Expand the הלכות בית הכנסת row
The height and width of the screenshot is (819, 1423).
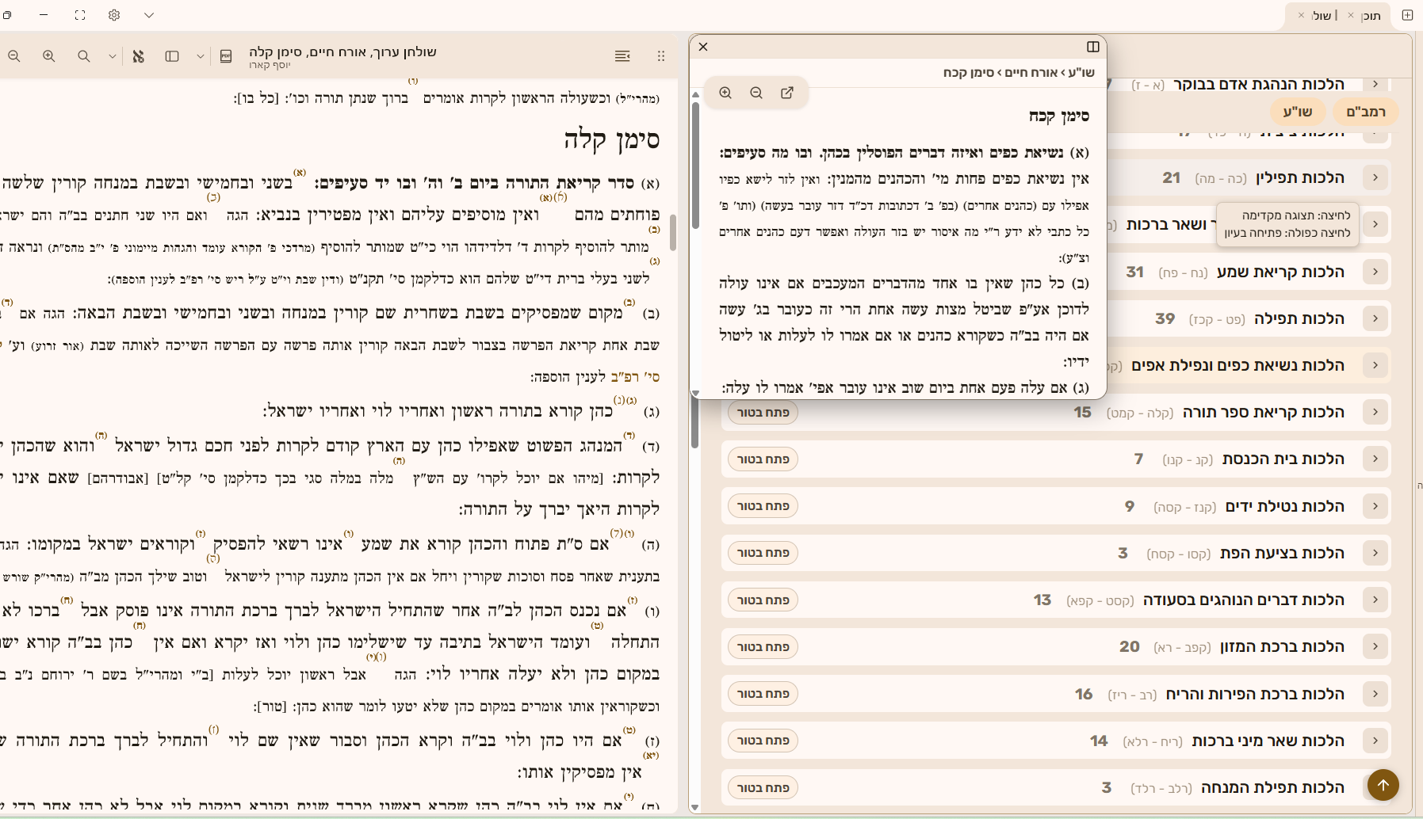click(x=1375, y=459)
